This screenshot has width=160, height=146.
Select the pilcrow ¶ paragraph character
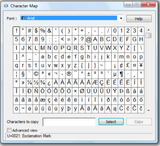[x=121, y=74]
